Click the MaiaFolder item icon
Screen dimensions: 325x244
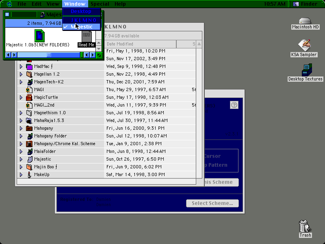point(30,151)
